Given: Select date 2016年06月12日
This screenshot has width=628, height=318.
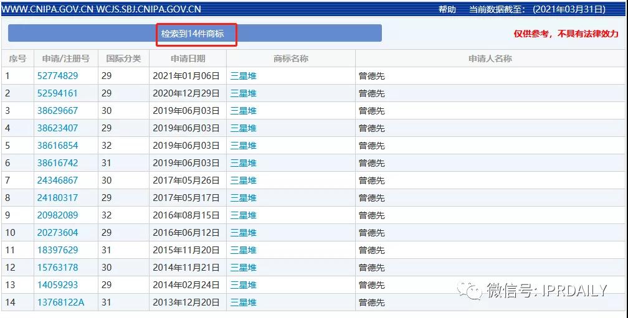Looking at the screenshot, I should click(186, 232).
